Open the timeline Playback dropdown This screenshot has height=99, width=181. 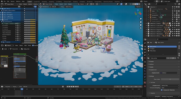click(9, 86)
